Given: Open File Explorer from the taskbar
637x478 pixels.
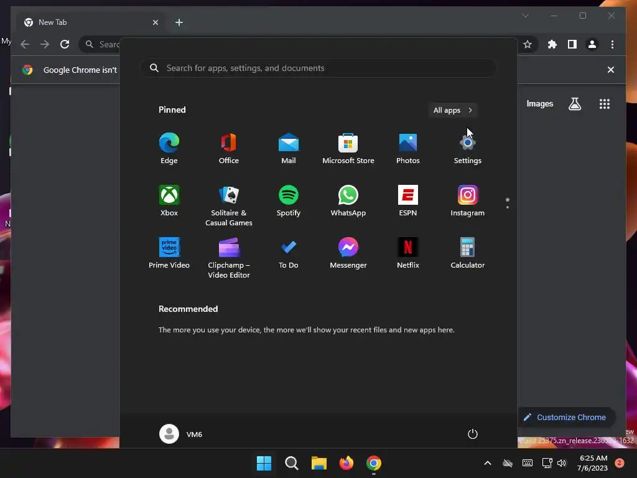Looking at the screenshot, I should 319,463.
